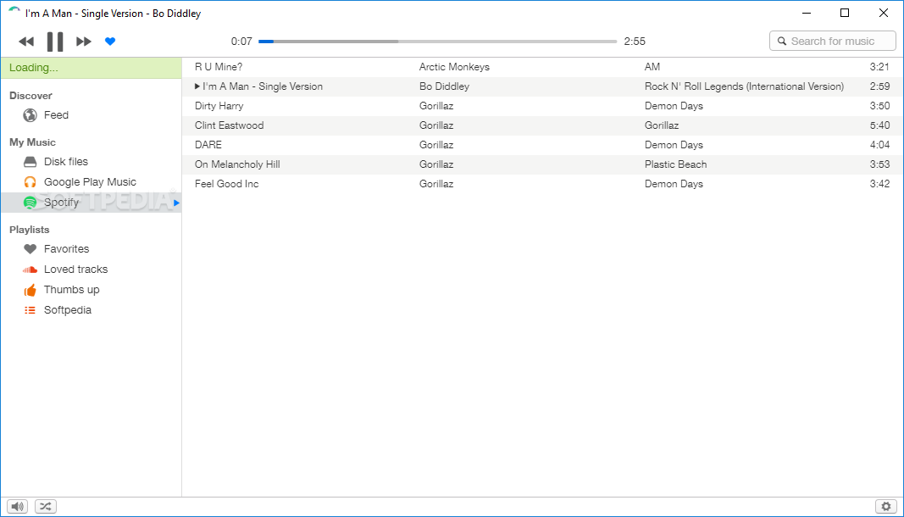Click the play marker beside I'm A Man
Screen dimensions: 904x517
click(x=197, y=86)
